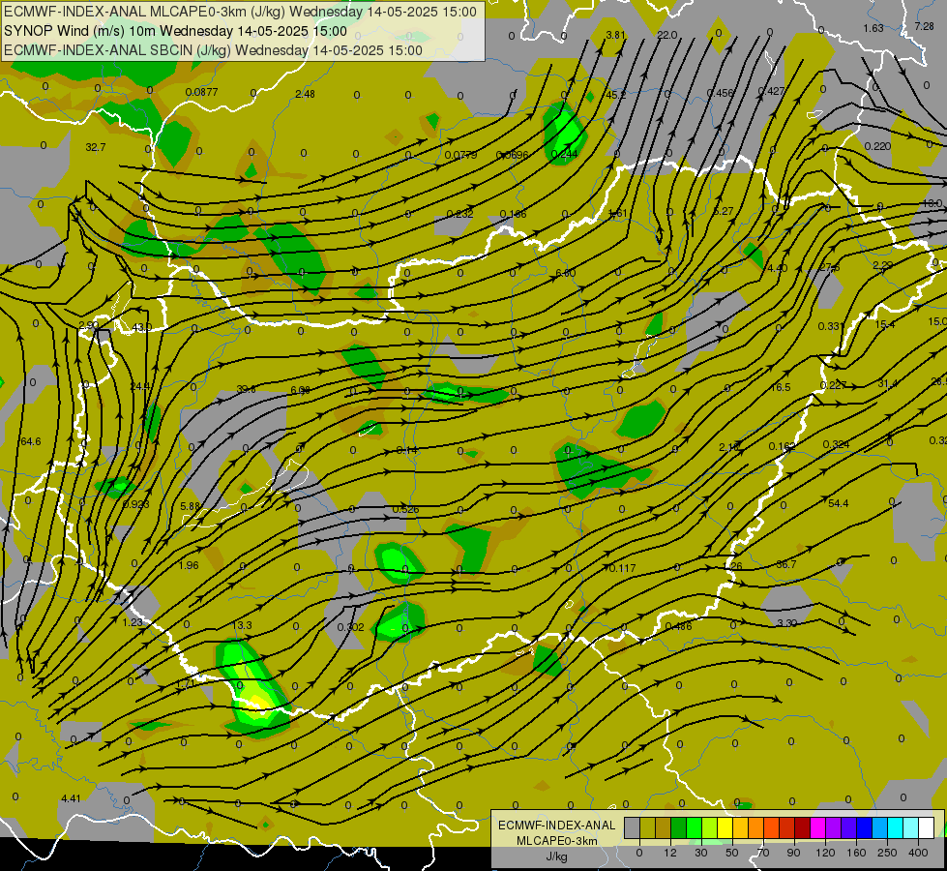Pick the bright green legend swatch
Viewport: 947px width, 871px height.
(x=694, y=827)
